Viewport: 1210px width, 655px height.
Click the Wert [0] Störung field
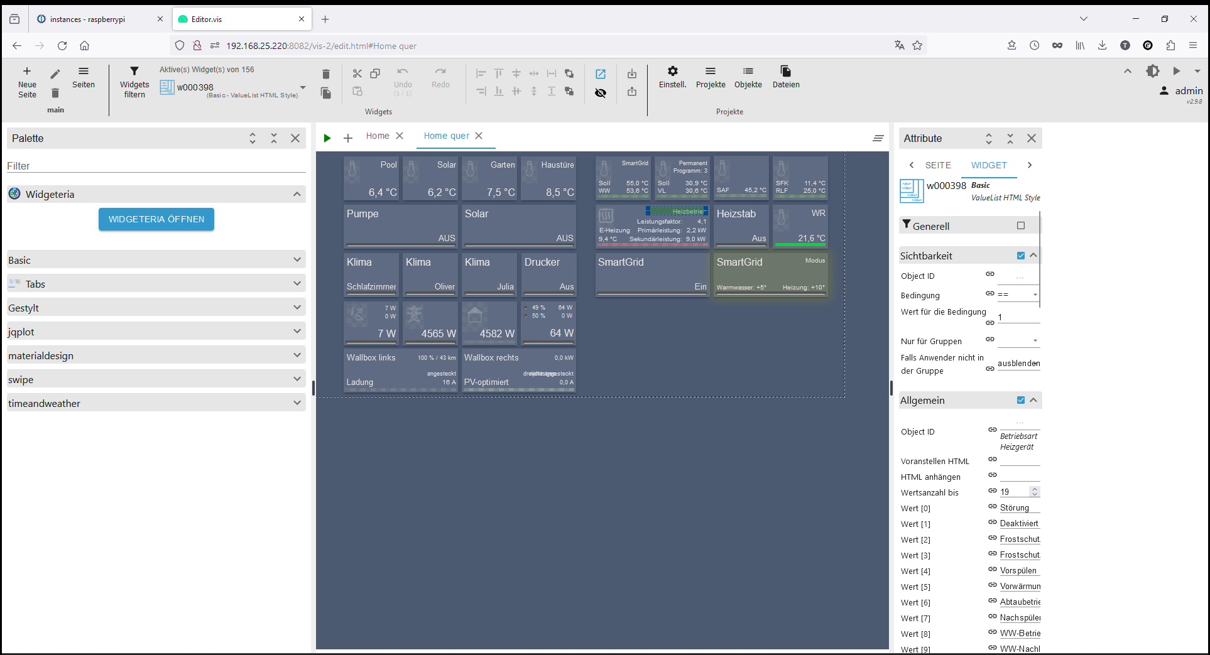(1020, 507)
